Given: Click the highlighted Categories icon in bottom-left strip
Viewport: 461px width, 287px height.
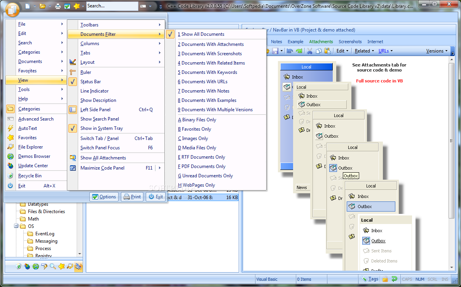Looking at the screenshot, I should click(x=79, y=266).
